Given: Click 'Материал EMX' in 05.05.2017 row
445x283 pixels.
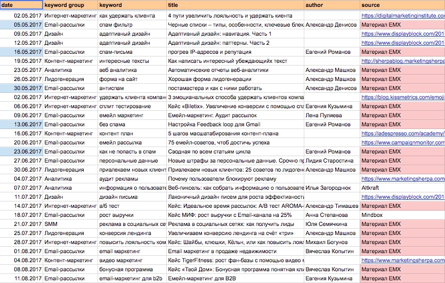Looking at the screenshot, I should point(402,25).
